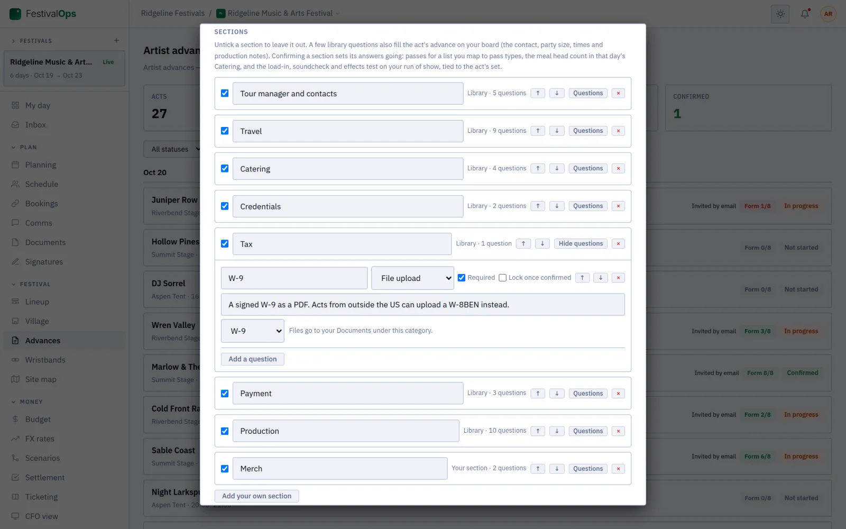The height and width of the screenshot is (529, 846).
Task: Click Add a question button
Action: [252, 359]
